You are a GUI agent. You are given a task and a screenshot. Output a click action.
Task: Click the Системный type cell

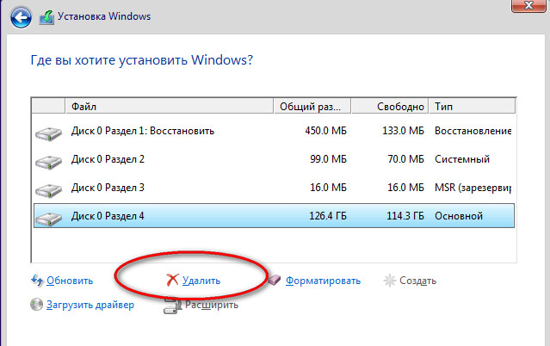pos(462,159)
